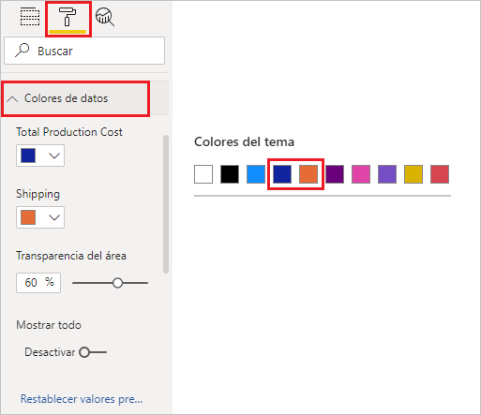
Task: Click the 60 transparency value box
Action: click(x=38, y=283)
